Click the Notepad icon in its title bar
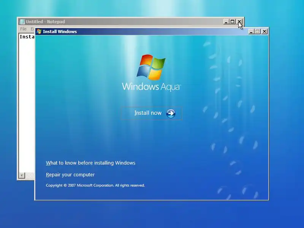This screenshot has height=228, width=304. click(22, 22)
